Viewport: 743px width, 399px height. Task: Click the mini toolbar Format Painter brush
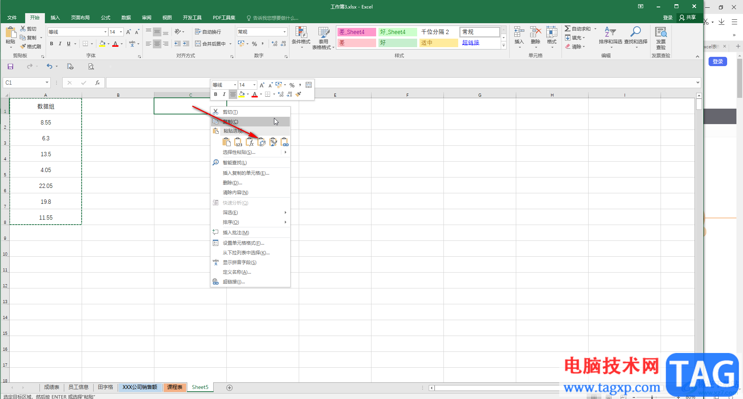pos(298,94)
